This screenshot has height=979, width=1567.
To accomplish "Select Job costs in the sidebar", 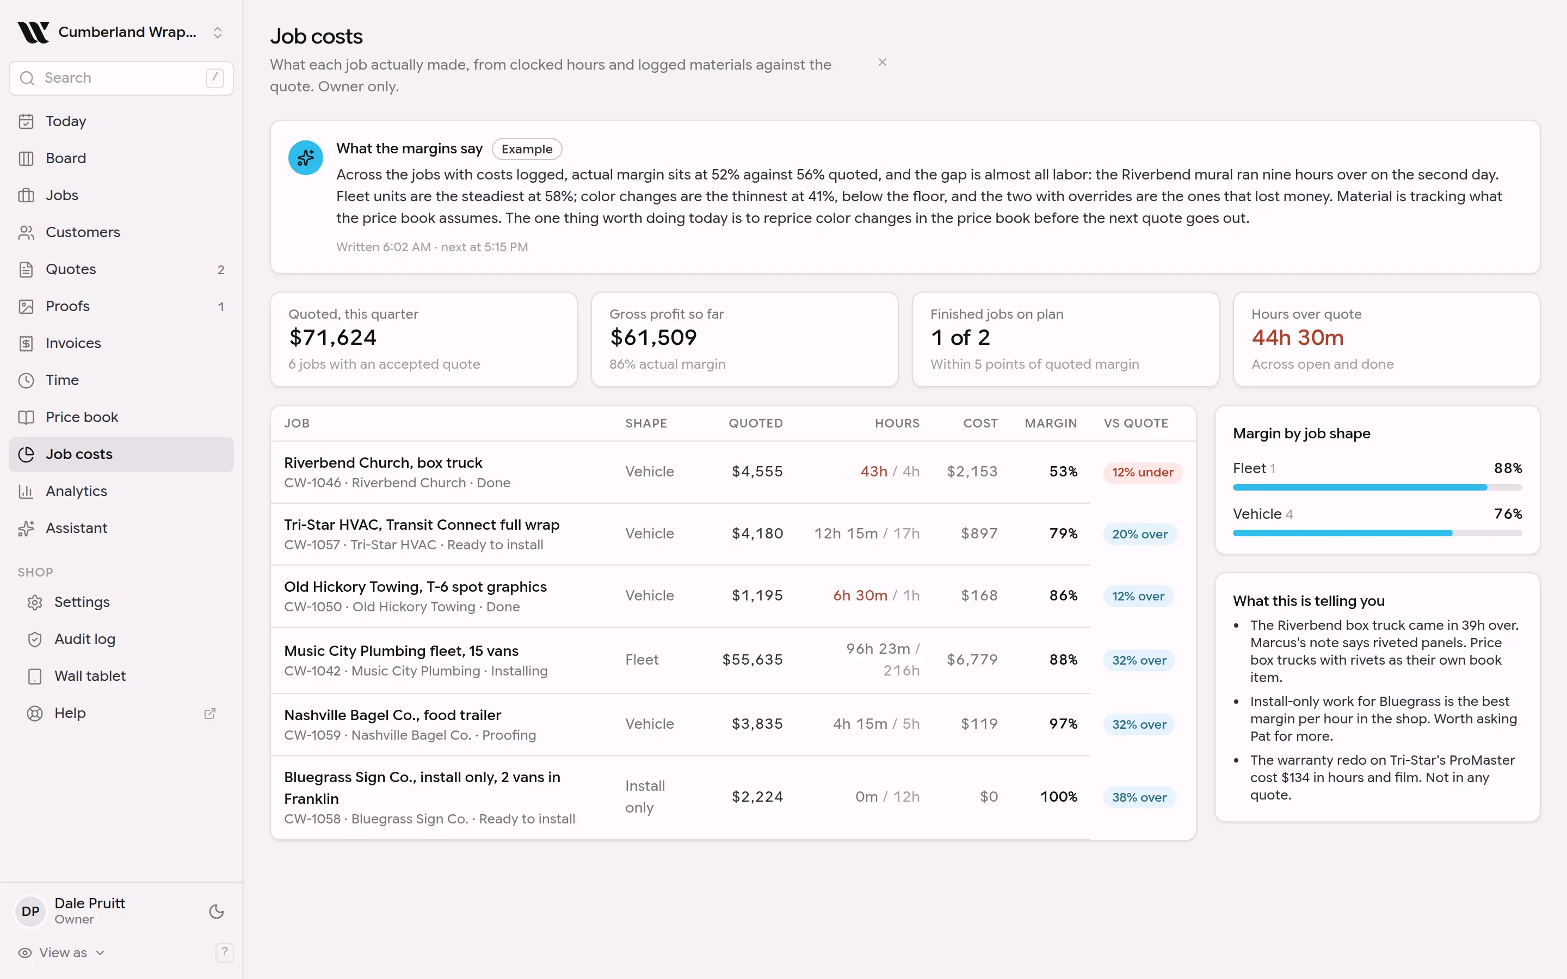I will (121, 454).
